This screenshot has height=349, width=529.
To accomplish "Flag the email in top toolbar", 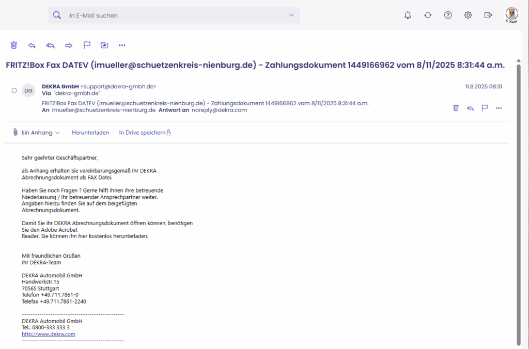I will click(x=87, y=45).
